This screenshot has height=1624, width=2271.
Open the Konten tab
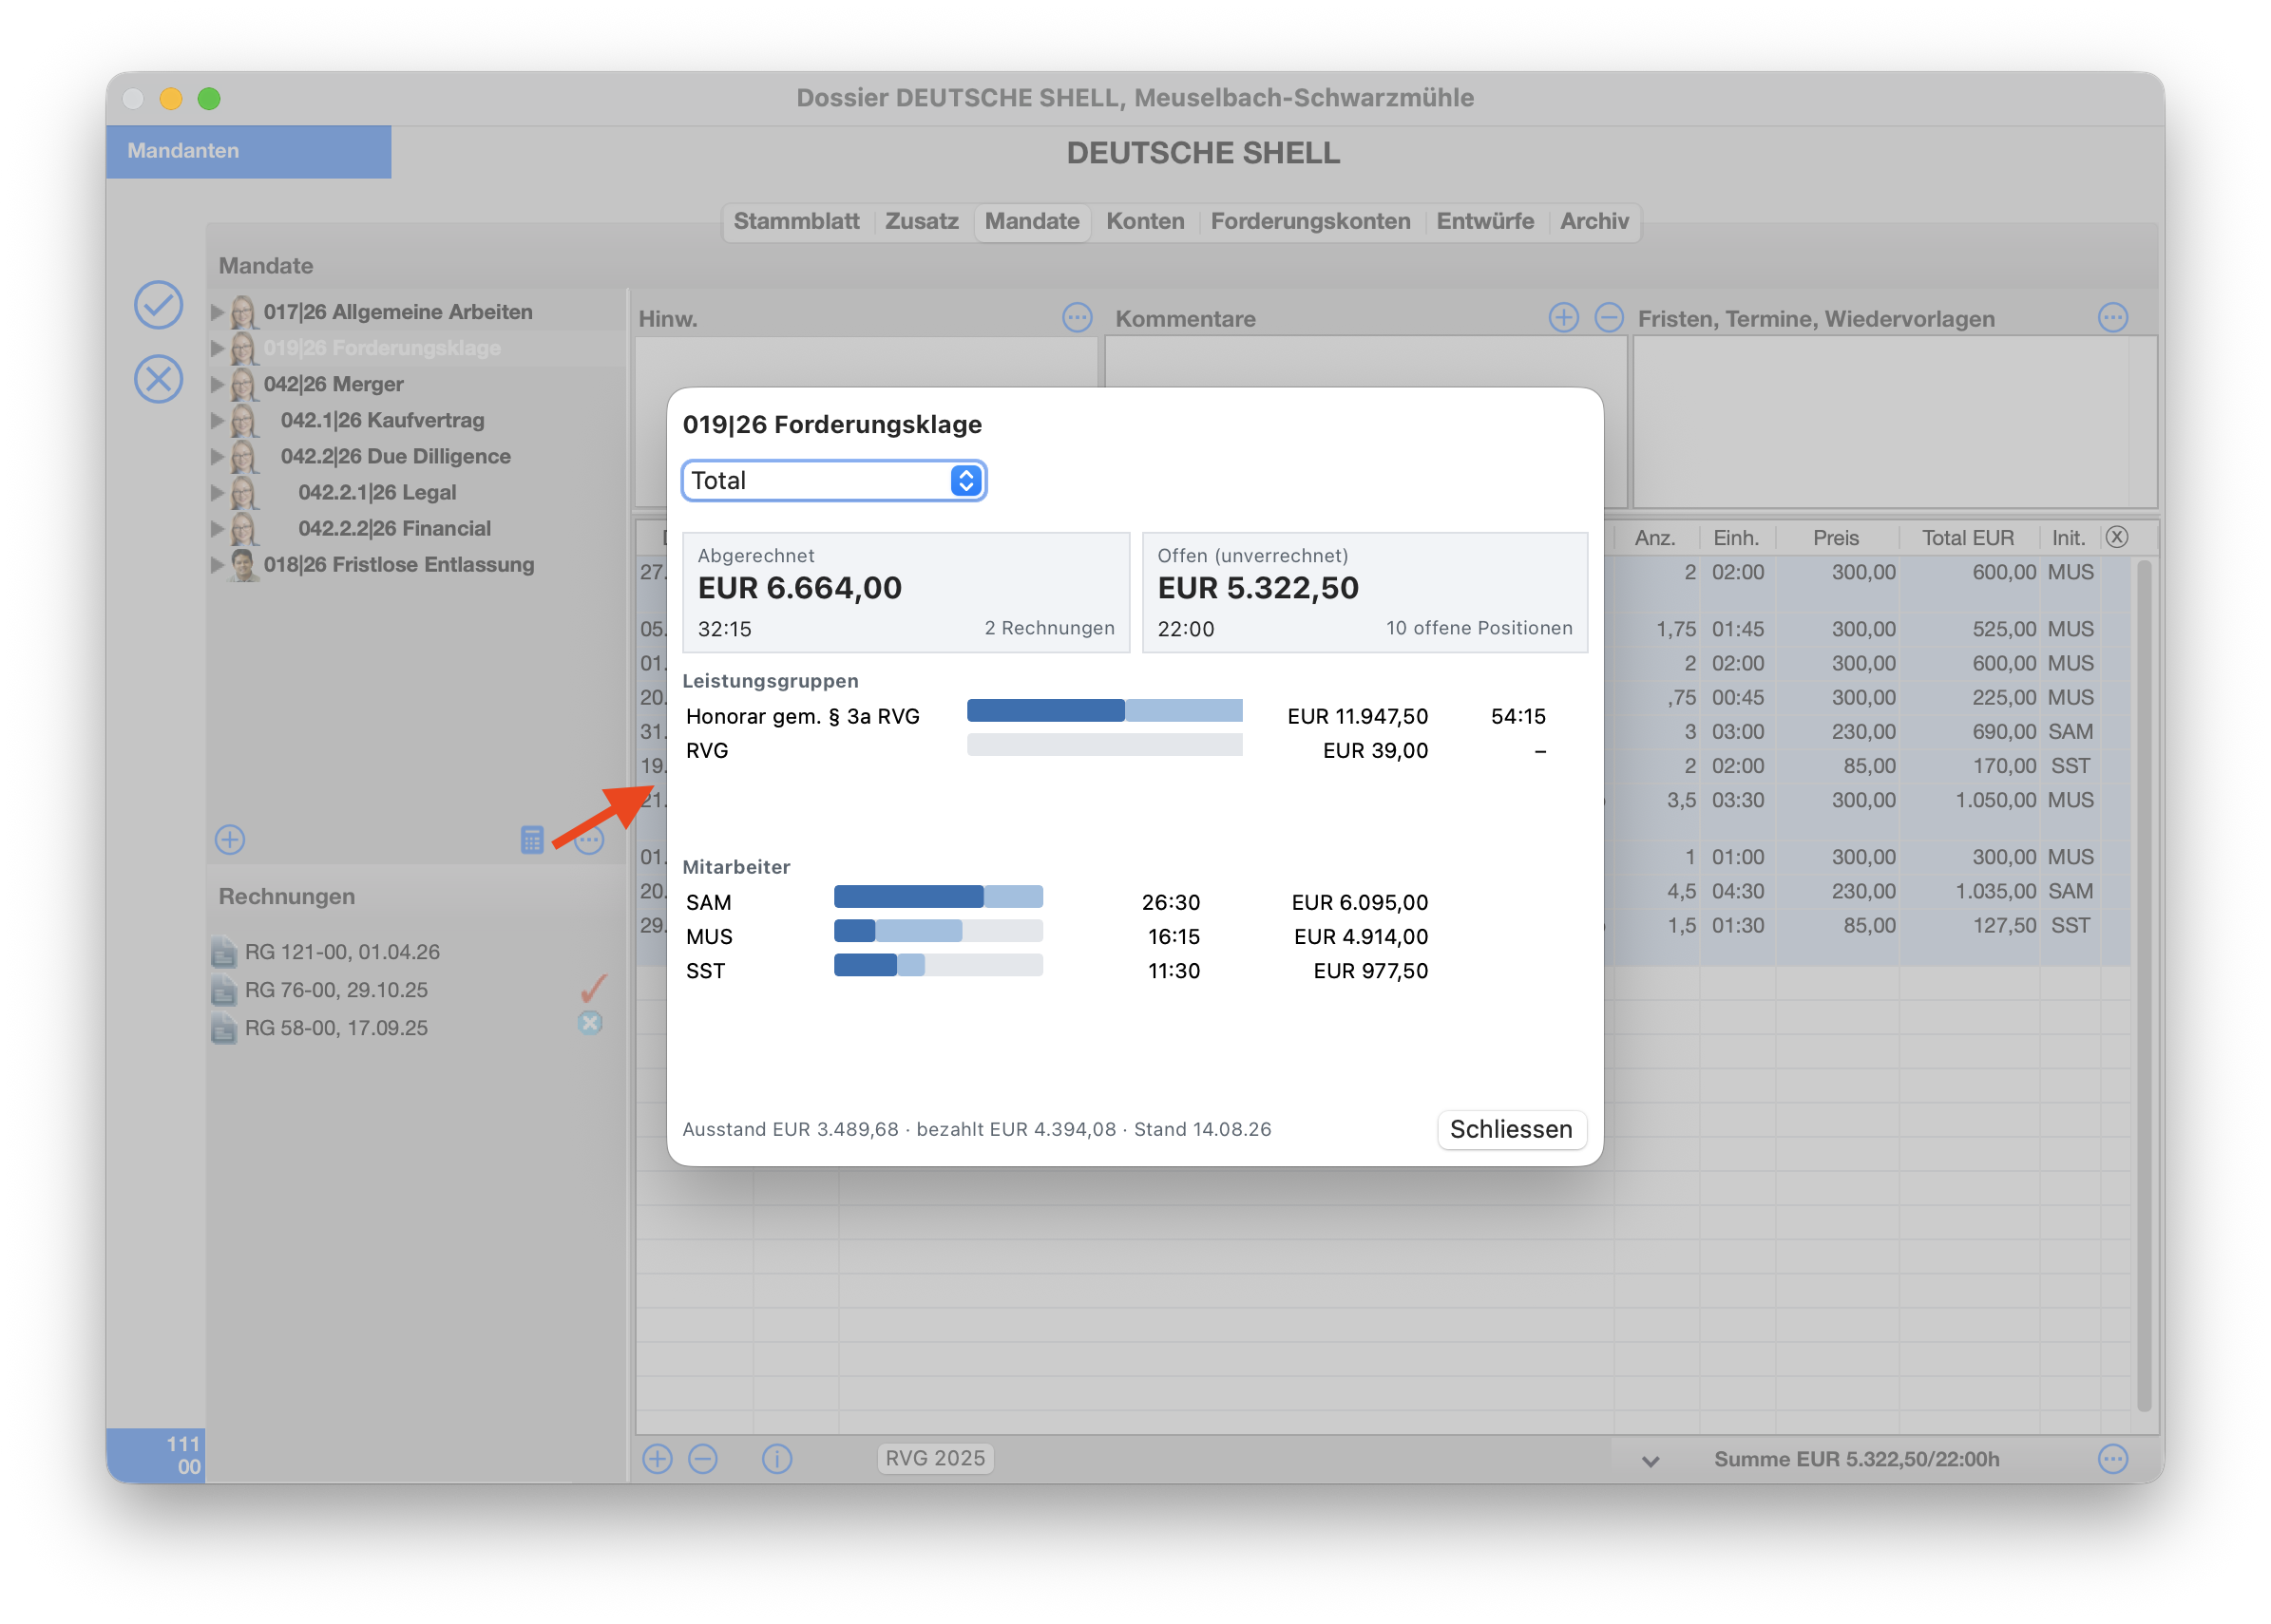(1144, 221)
